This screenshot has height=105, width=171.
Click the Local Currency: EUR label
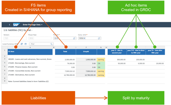pyautogui.click(x=10, y=44)
